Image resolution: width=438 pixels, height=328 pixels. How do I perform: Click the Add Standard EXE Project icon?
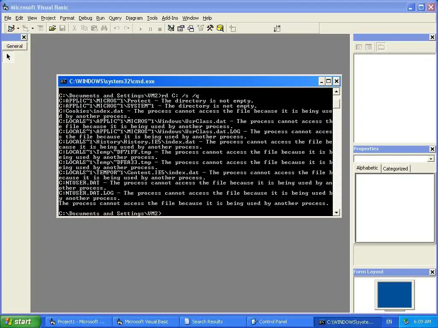[11, 28]
